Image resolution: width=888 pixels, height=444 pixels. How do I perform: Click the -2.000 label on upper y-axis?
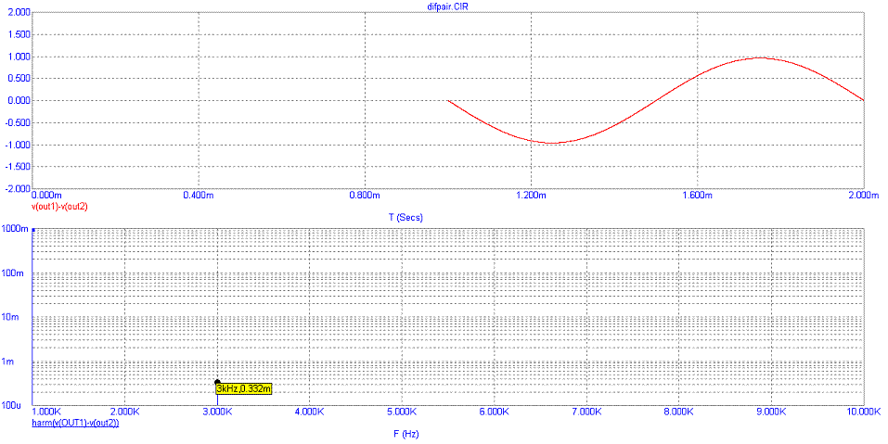click(18, 188)
